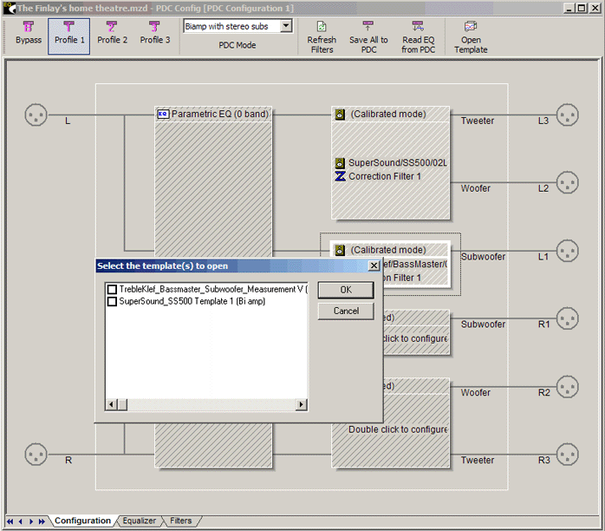This screenshot has height=531, width=605.
Task: Switch to Profile 2
Action: coord(112,33)
